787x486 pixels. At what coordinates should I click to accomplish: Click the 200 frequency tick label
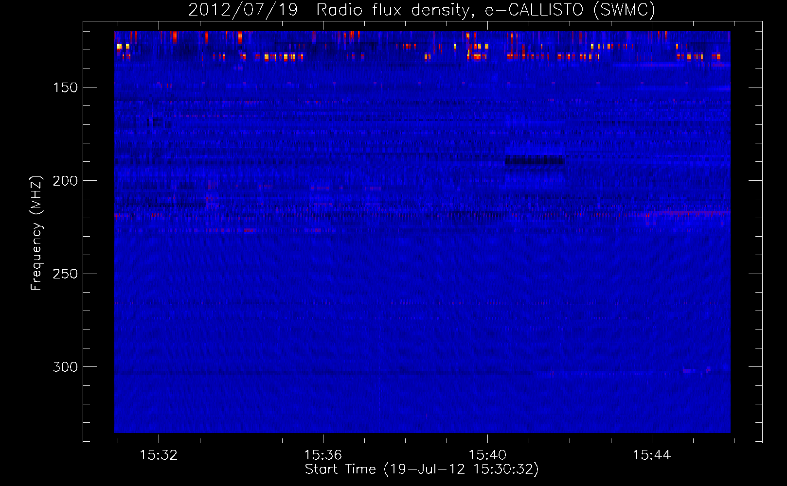coord(65,181)
